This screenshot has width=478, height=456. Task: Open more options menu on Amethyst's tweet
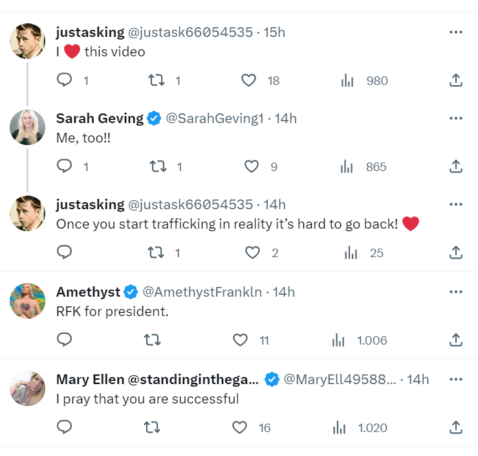point(455,292)
